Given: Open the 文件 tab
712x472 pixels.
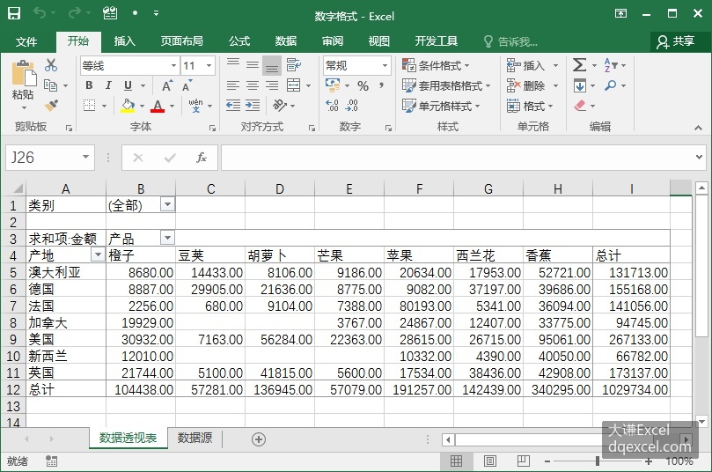Looking at the screenshot, I should 26,41.
